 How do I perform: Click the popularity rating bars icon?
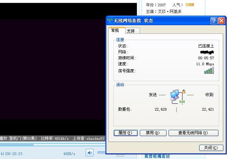[x=189, y=5]
